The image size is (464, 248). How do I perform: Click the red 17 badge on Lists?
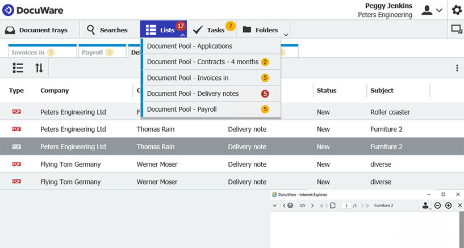(x=181, y=26)
